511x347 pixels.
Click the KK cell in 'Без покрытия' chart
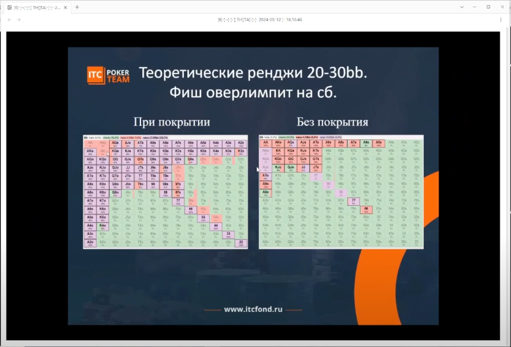pos(278,152)
